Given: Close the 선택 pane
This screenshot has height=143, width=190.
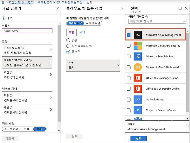Looking at the screenshot, I should [186, 8].
